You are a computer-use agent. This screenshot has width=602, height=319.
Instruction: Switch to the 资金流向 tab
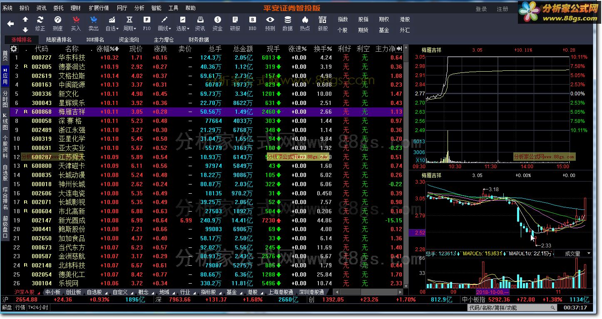[129, 40]
